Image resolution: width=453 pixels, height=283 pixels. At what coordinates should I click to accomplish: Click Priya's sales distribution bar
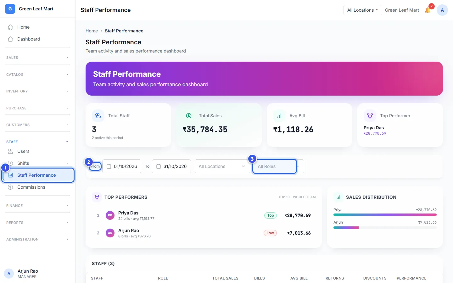385,215
